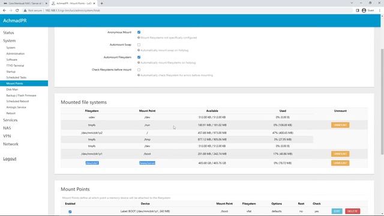This screenshot has width=384, height=216.
Task: Click the Mounted file systems heading
Action: (x=84, y=102)
